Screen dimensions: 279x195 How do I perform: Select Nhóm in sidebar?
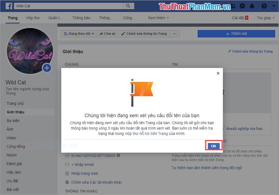(12, 155)
